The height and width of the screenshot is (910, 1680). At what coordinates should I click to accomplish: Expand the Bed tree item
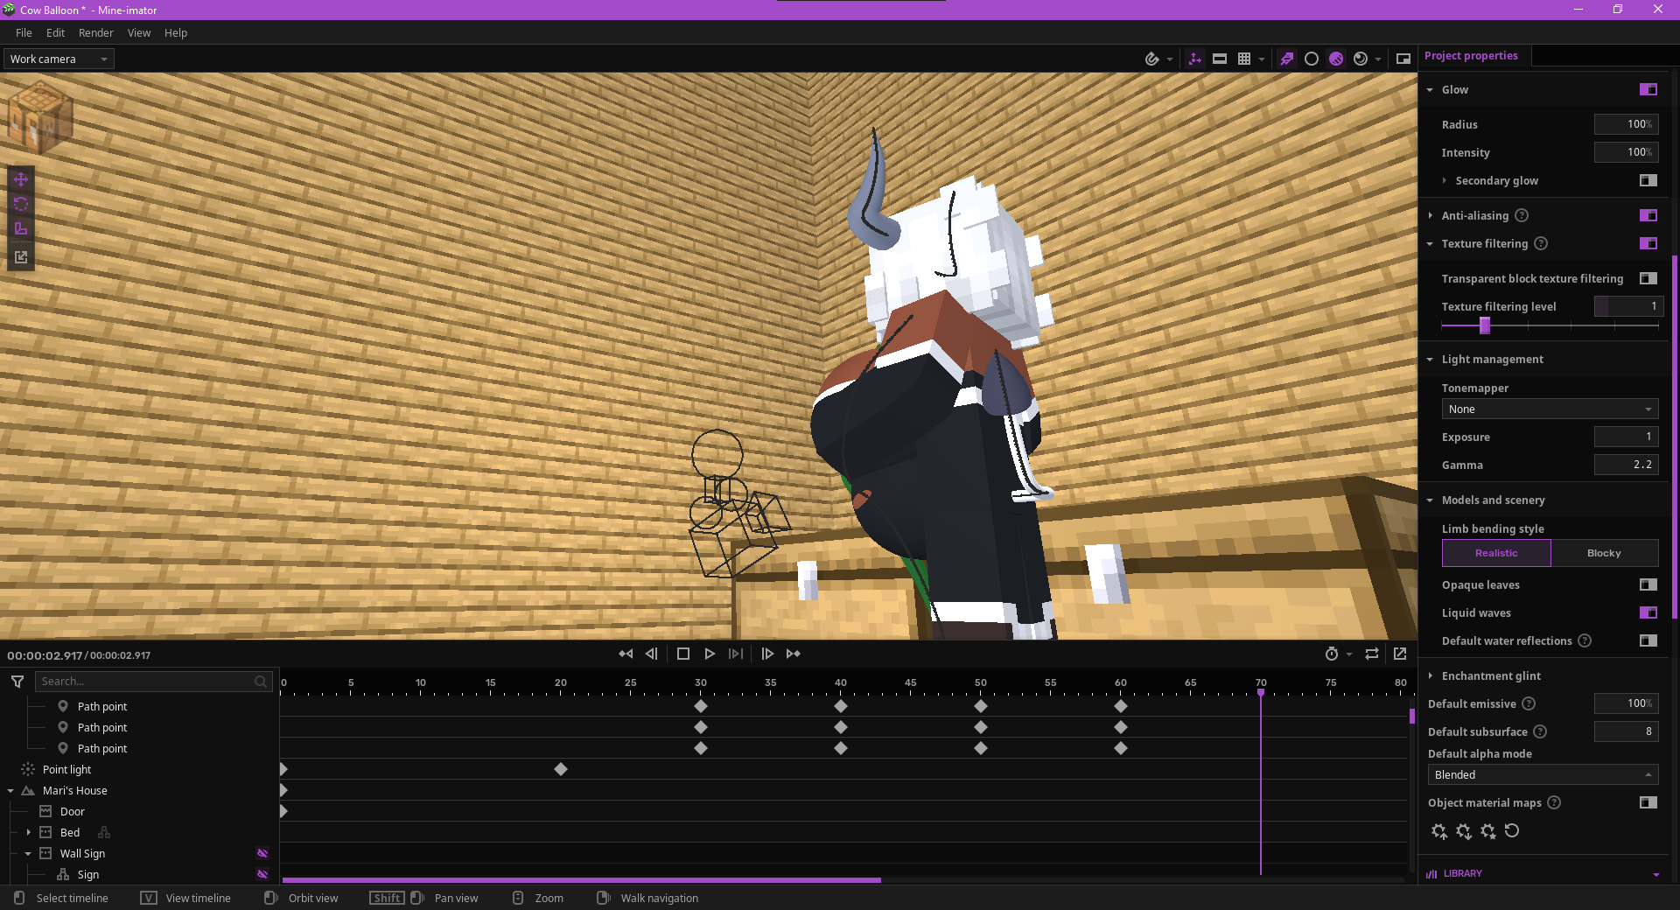coord(28,832)
